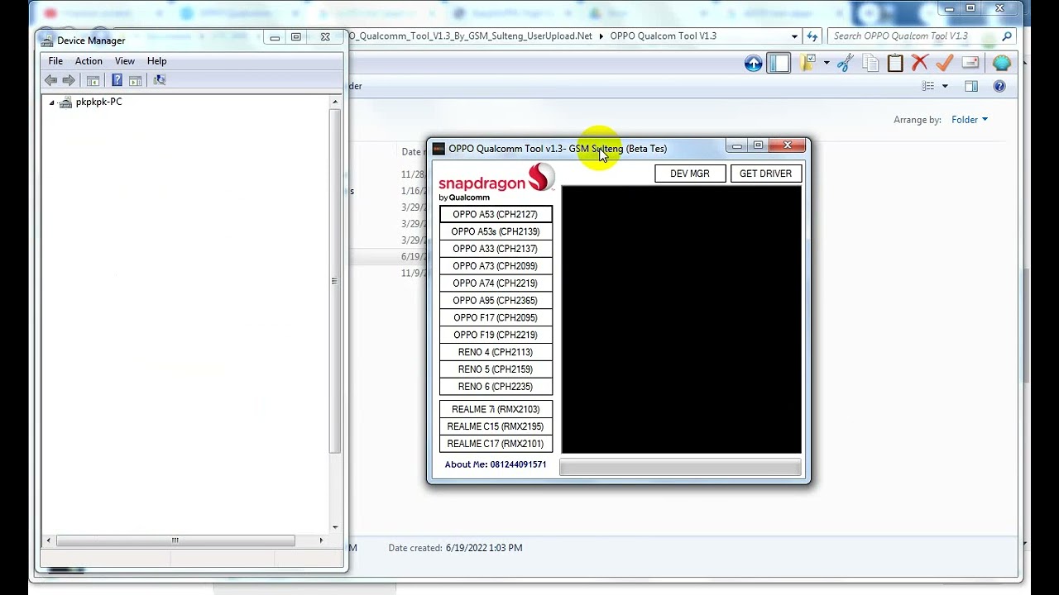The width and height of the screenshot is (1059, 595).
Task: Select REALME C17 (RMX2101) button
Action: click(x=495, y=444)
